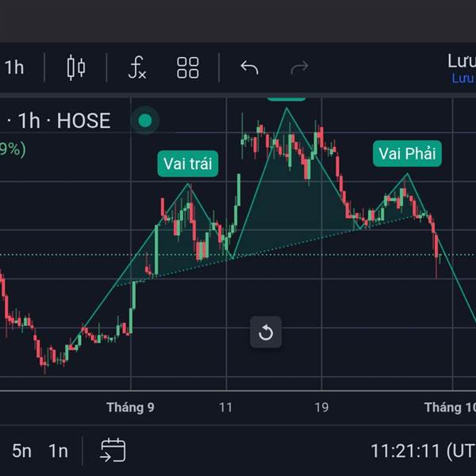Select the Vai Phải label
Image resolution: width=476 pixels, height=476 pixels.
point(407,154)
